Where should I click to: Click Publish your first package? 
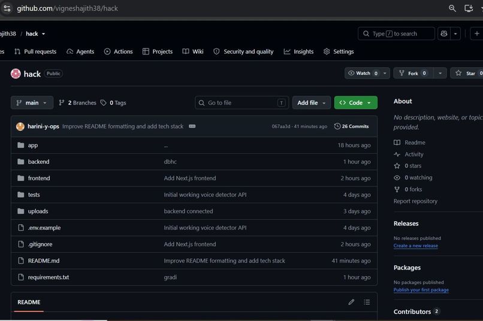[421, 290]
